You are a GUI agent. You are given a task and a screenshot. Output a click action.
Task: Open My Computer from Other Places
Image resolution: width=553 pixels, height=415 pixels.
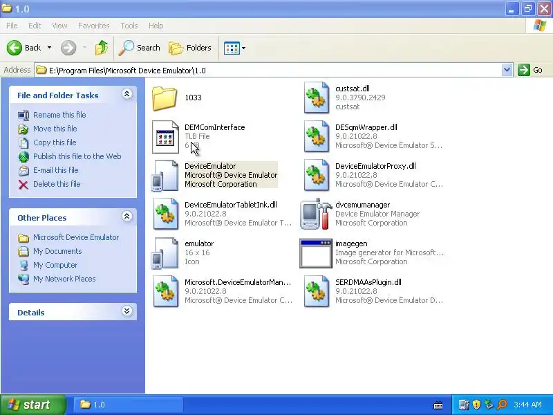(x=55, y=265)
